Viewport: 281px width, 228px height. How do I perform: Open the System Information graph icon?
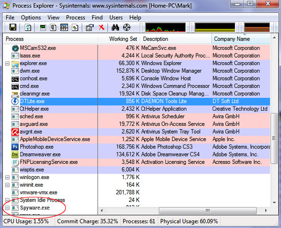click(x=43, y=28)
